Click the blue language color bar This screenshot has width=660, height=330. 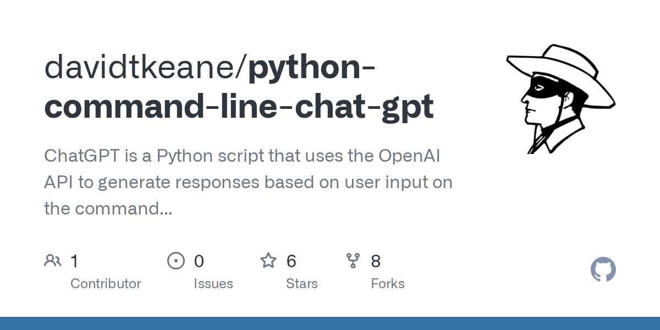click(x=330, y=323)
